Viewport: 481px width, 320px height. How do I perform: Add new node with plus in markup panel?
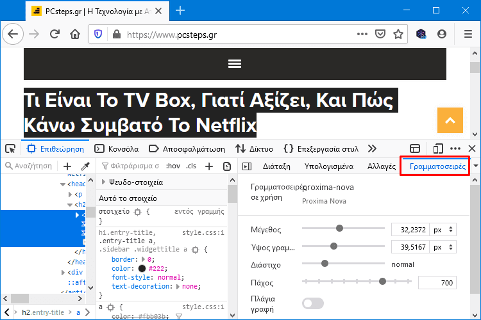pos(67,166)
